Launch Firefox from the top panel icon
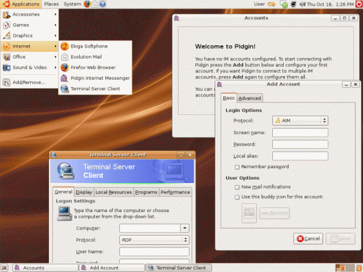This screenshot has height=272, width=363. 87,4
